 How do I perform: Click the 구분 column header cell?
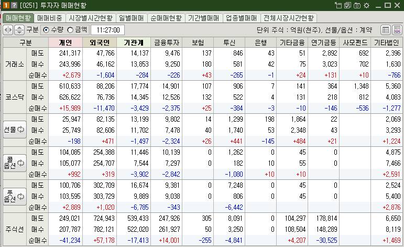pyautogui.click(x=26, y=42)
